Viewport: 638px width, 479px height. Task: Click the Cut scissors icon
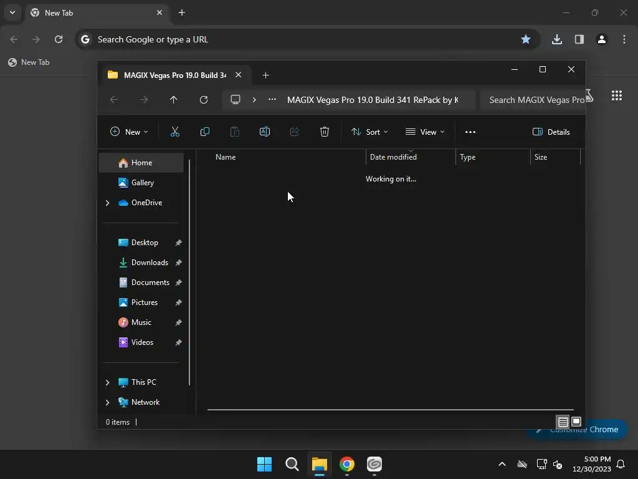pos(174,132)
